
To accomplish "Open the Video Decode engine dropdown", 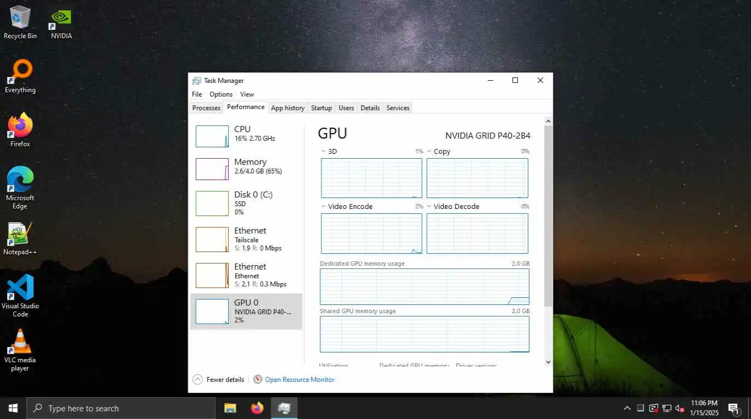I will point(429,206).
